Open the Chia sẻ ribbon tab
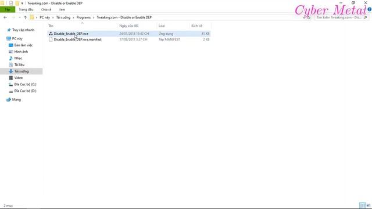 (46, 9)
